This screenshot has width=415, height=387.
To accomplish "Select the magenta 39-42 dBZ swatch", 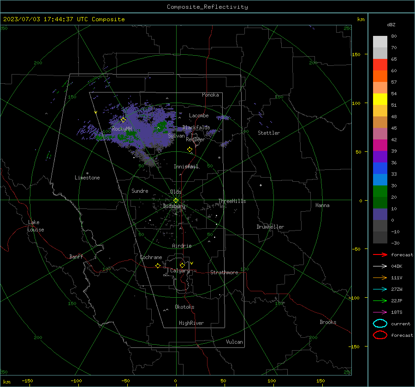I will [380, 145].
